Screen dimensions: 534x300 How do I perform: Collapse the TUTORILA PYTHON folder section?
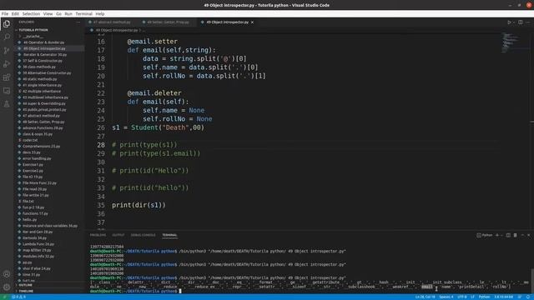[x=33, y=30]
